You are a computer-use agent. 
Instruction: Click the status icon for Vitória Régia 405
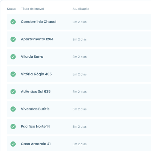pos(13,74)
